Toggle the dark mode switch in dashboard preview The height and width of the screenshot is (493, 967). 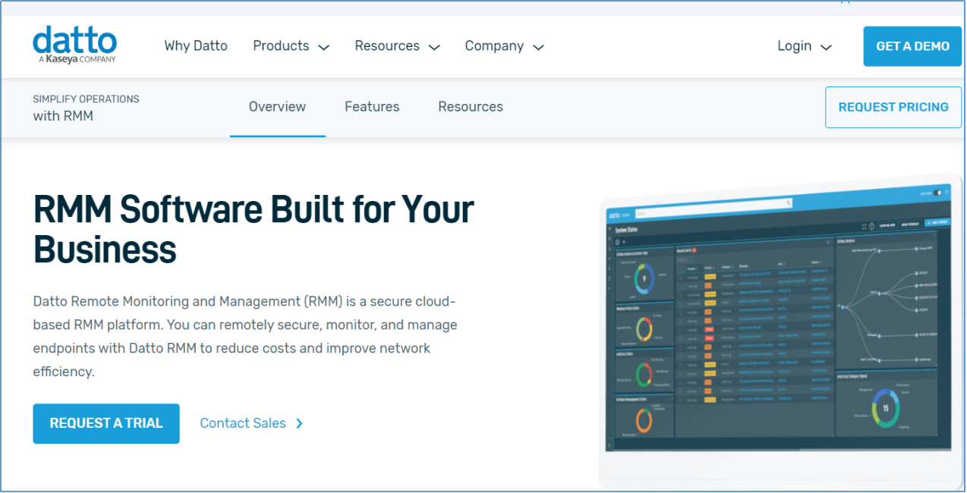click(x=939, y=193)
